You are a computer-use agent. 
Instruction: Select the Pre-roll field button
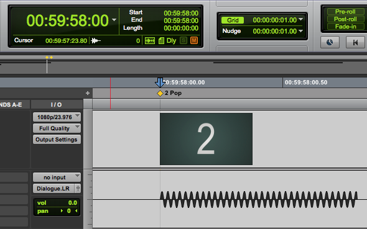pyautogui.click(x=345, y=12)
